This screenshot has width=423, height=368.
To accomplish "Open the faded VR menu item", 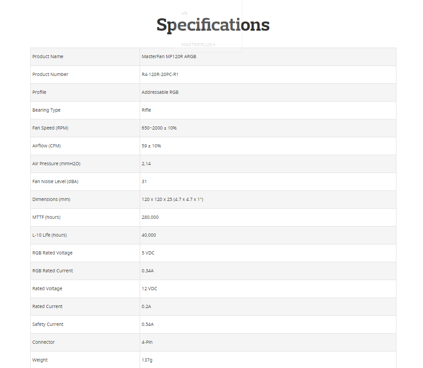I will (x=184, y=13).
